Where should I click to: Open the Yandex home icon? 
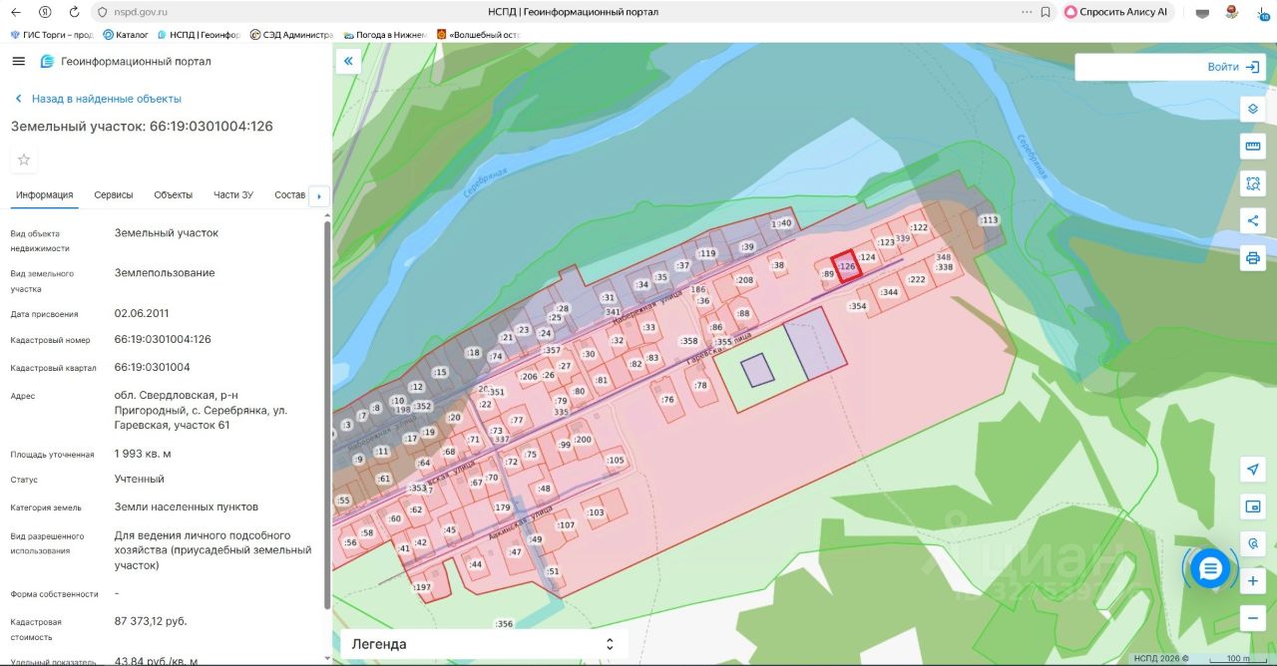[x=45, y=12]
